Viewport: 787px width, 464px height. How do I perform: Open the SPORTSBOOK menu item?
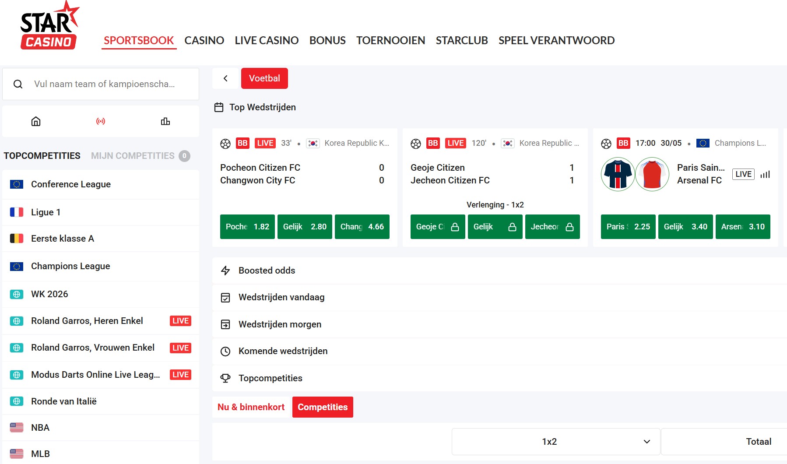point(139,40)
